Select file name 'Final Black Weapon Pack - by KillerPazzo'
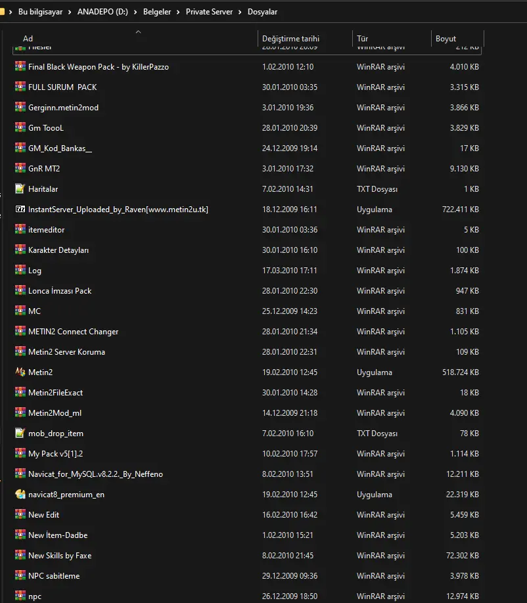527x603 pixels. 99,67
